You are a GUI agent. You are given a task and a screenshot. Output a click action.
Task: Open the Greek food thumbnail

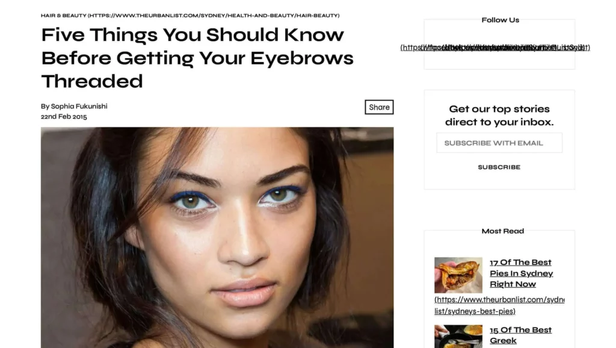(x=458, y=336)
